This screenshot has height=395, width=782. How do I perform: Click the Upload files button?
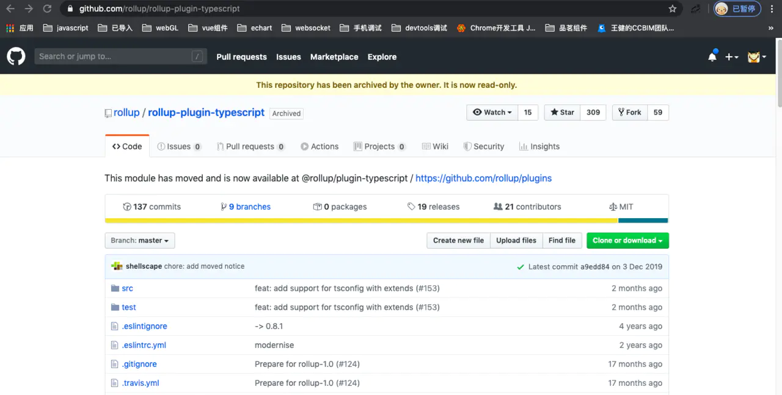(x=516, y=240)
